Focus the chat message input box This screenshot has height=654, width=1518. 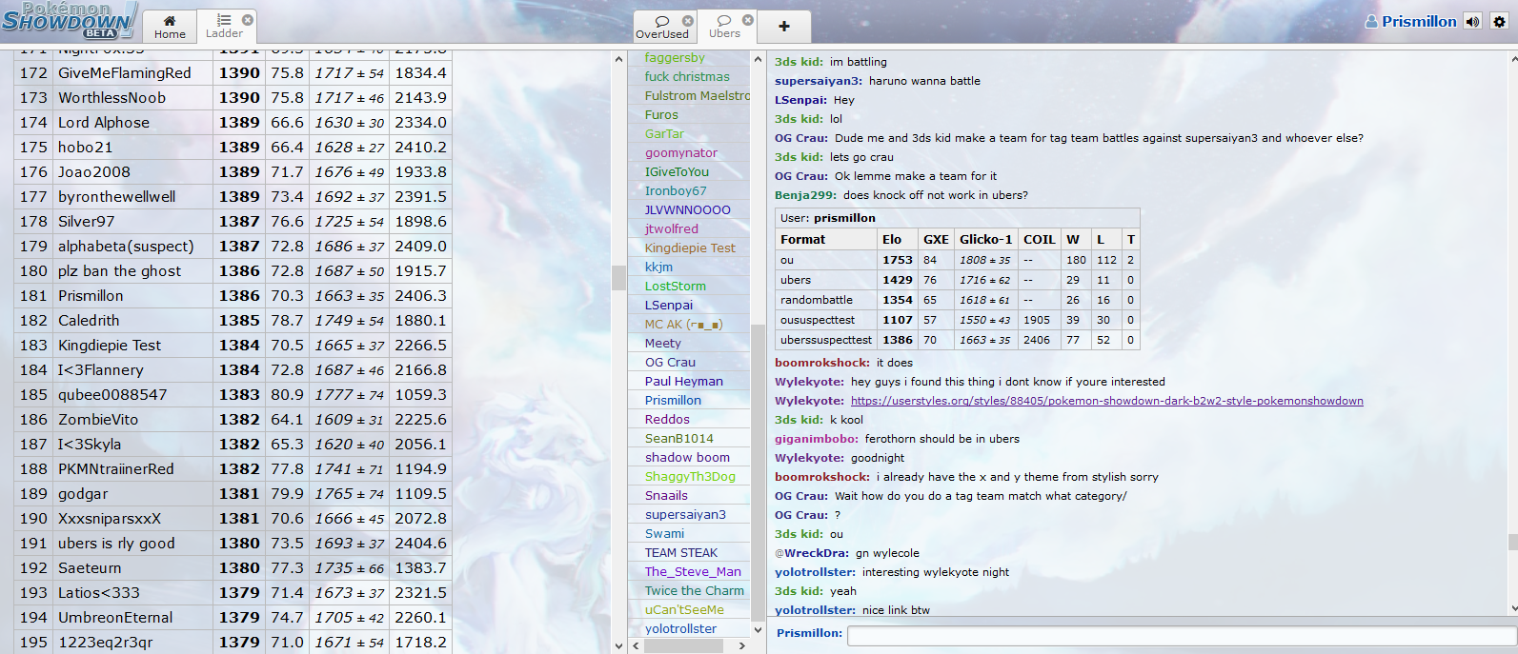point(1181,634)
